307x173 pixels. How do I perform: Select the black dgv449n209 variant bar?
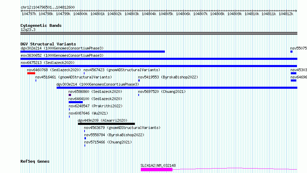coord(106,124)
